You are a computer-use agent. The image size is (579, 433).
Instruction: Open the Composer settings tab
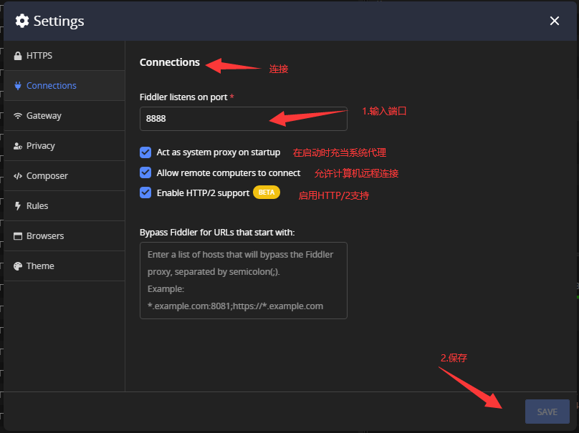tap(64, 176)
